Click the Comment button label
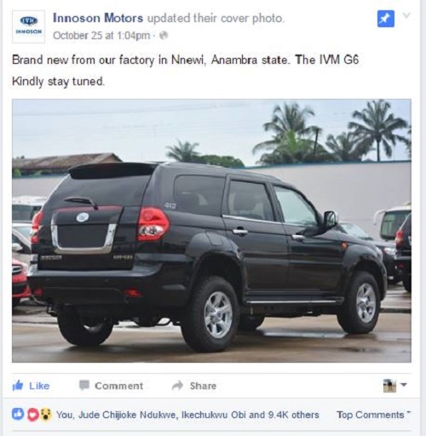This screenshot has height=436, width=426. coord(119,386)
